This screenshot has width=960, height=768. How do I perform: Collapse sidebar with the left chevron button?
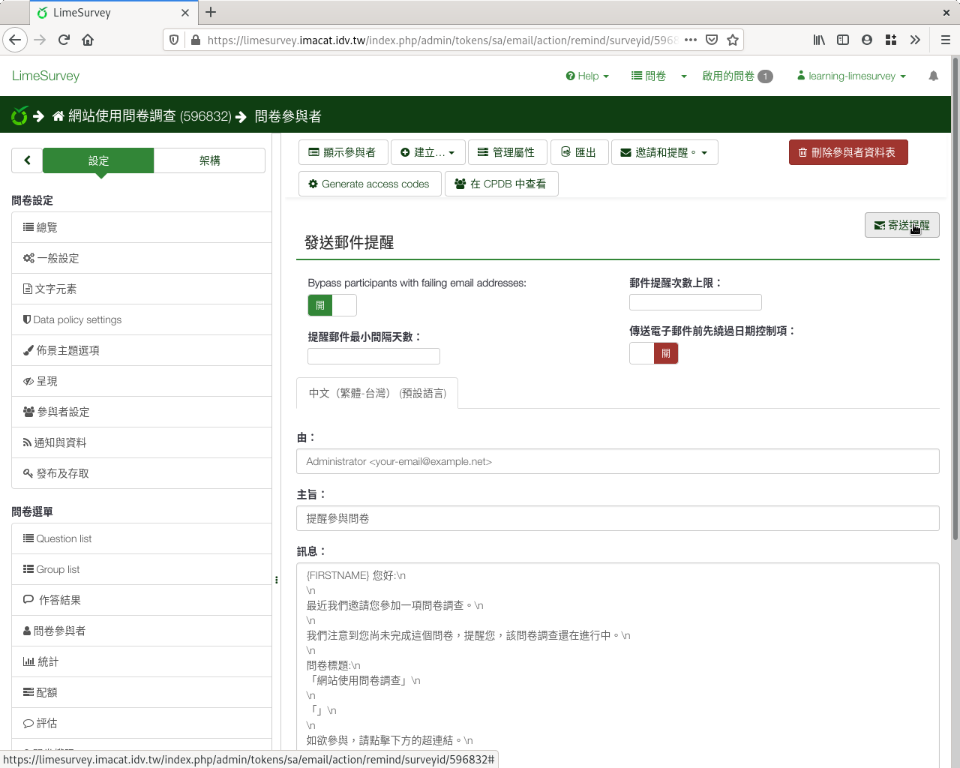click(27, 160)
